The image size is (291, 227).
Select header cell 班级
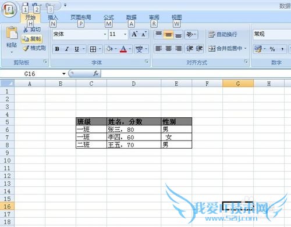[x=91, y=121]
